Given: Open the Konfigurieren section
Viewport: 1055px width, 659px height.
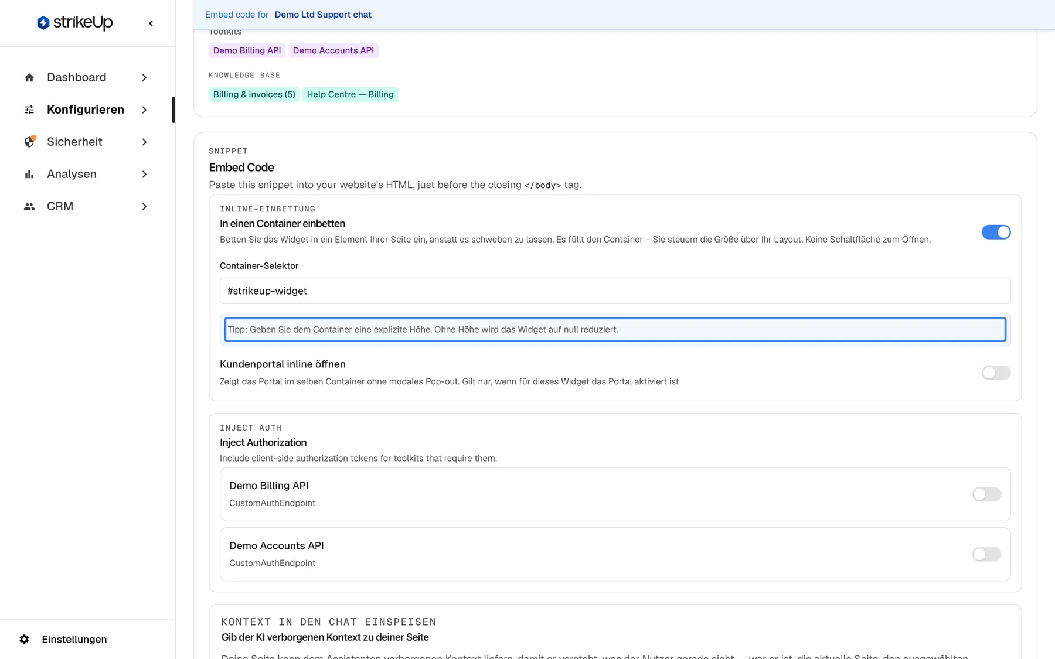Looking at the screenshot, I should (x=86, y=110).
